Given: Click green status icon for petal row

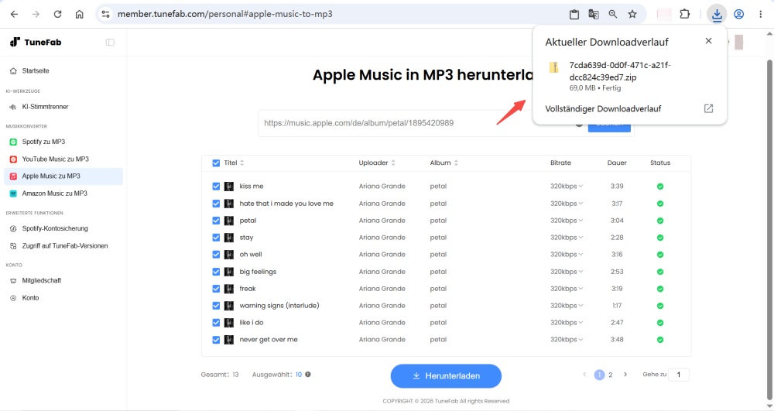Looking at the screenshot, I should pos(660,221).
